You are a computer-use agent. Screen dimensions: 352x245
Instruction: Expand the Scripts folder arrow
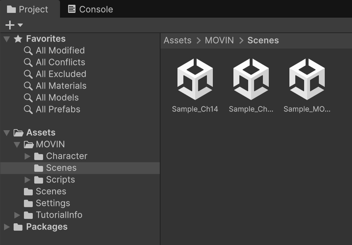pyautogui.click(x=27, y=180)
